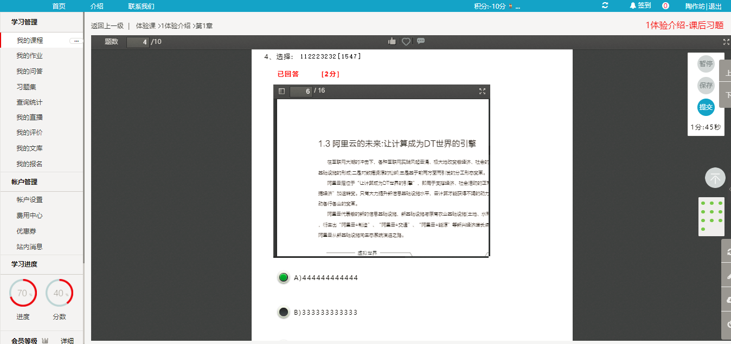Image resolution: width=731 pixels, height=344 pixels.
Task: Click the thumbs-up like icon
Action: [x=392, y=42]
